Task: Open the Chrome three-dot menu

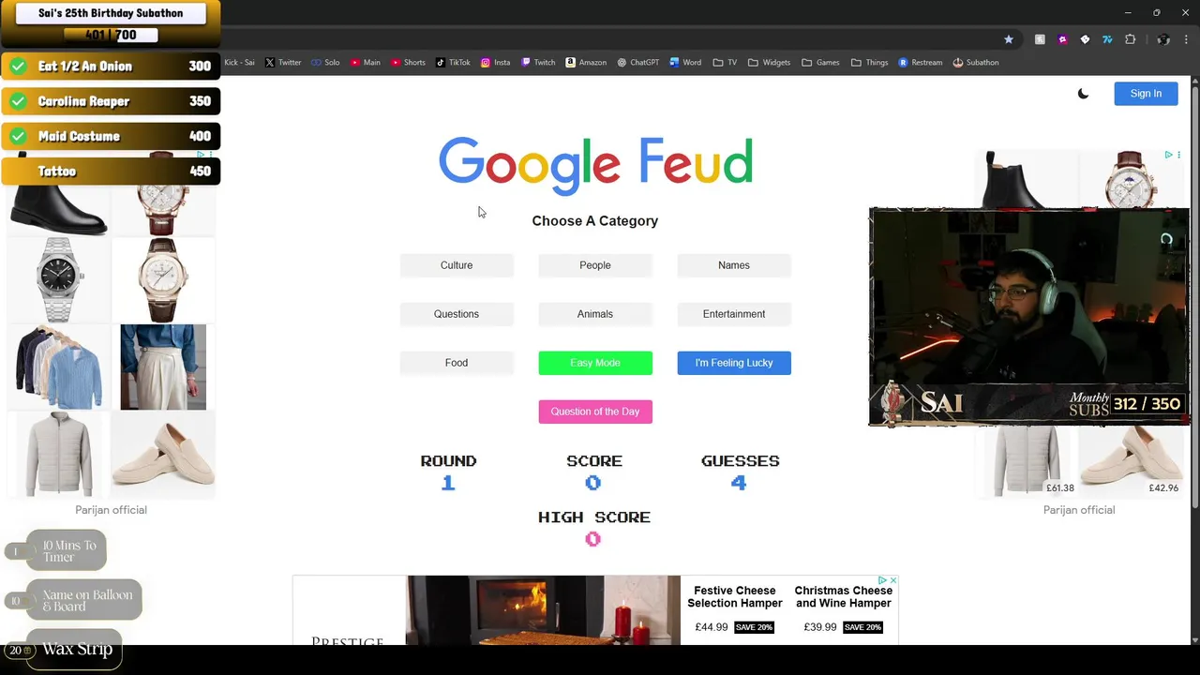Action: 1186,39
